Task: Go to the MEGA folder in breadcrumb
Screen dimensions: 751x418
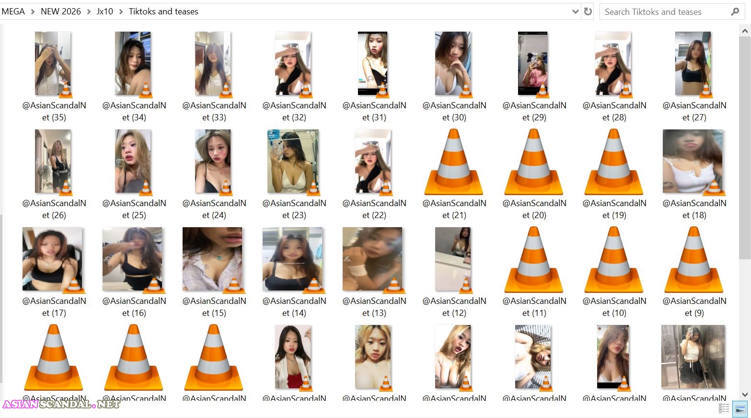Action: click(13, 12)
